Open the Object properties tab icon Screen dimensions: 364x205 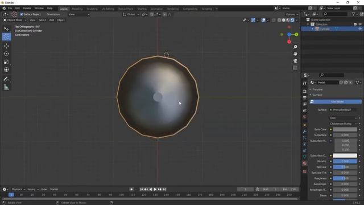coord(305,125)
